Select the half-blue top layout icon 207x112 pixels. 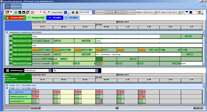pyautogui.click(x=187, y=12)
